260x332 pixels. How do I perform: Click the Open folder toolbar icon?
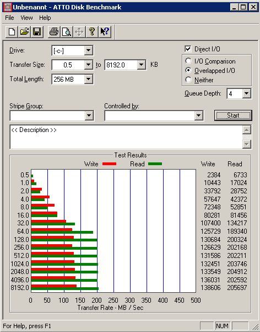(x=24, y=32)
